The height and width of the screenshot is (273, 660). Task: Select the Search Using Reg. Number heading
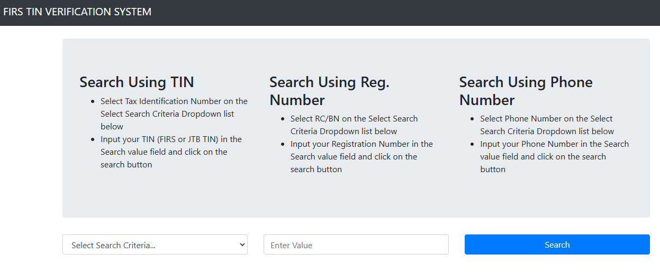[329, 91]
